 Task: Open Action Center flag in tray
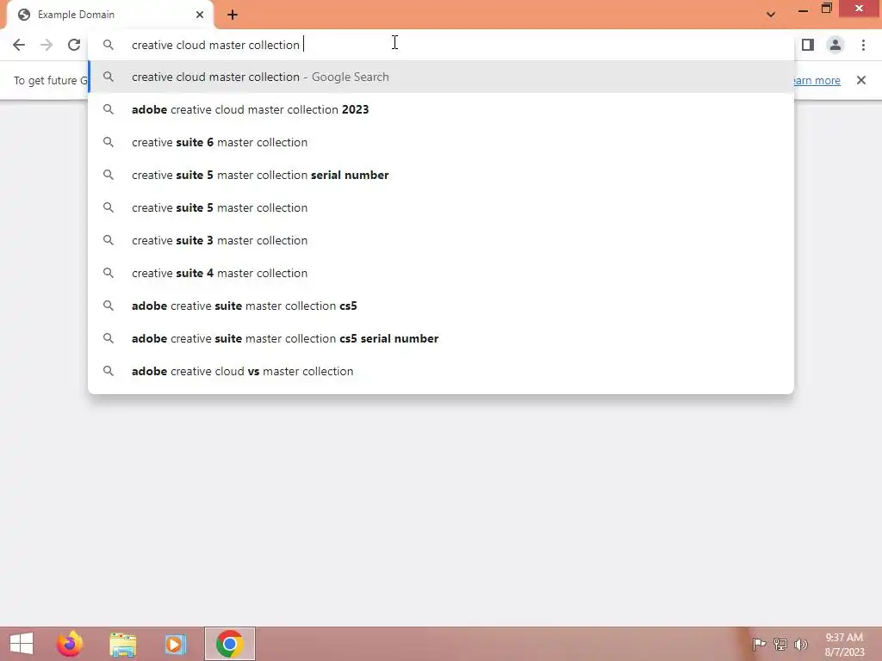pos(759,644)
